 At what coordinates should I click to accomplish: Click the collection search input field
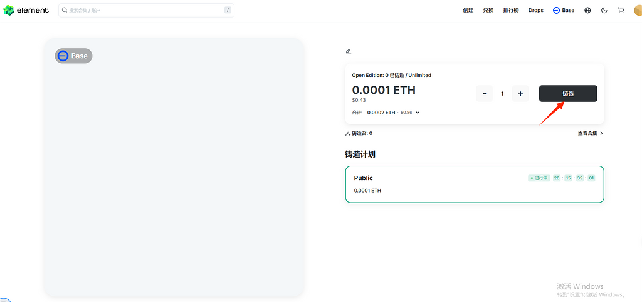point(144,10)
